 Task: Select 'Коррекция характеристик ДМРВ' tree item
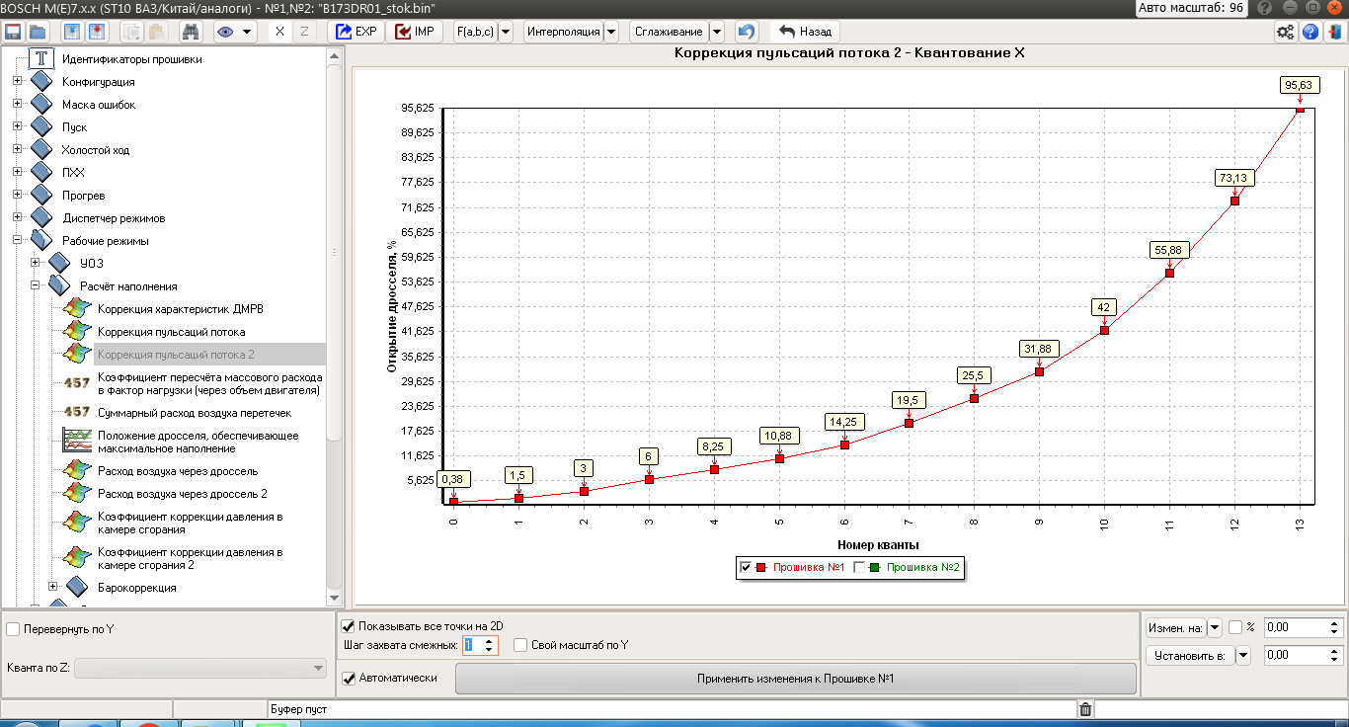[180, 309]
